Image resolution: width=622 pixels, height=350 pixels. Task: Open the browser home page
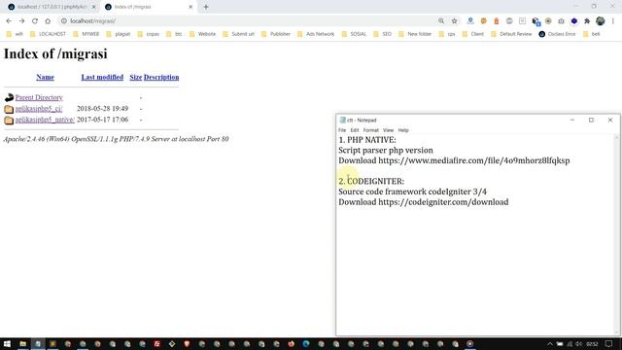[48, 21]
